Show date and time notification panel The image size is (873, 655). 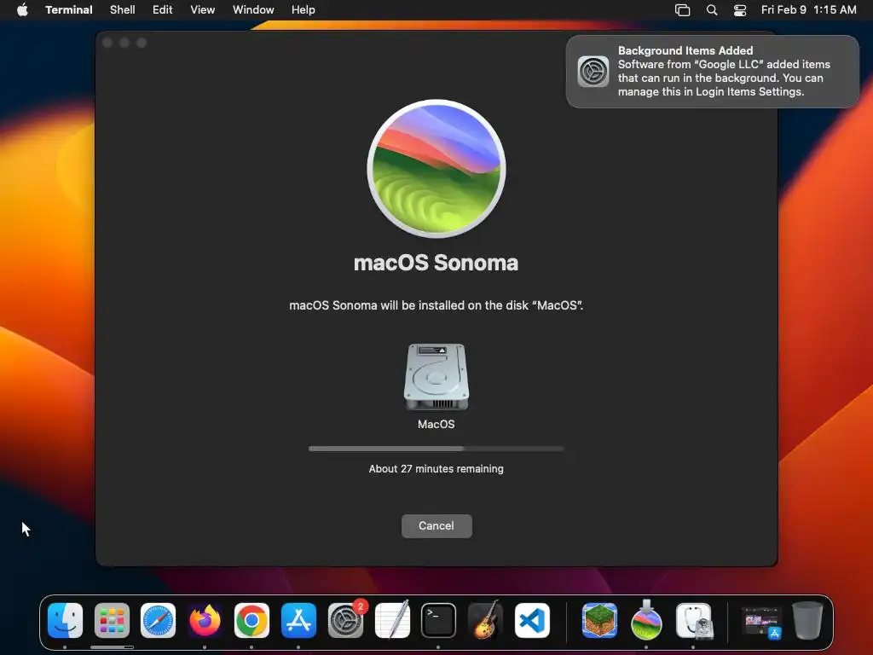809,10
